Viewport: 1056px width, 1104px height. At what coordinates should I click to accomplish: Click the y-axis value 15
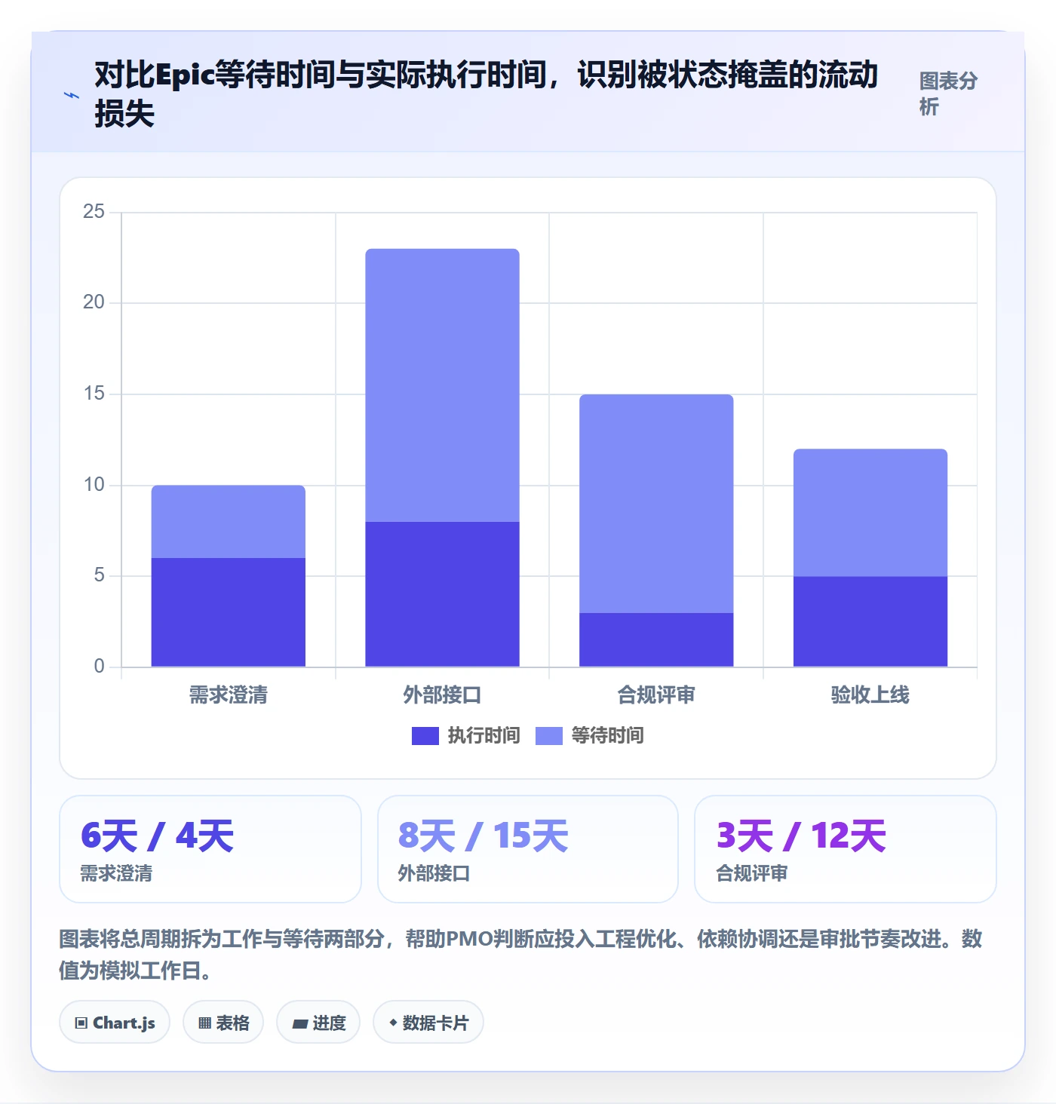coord(94,394)
